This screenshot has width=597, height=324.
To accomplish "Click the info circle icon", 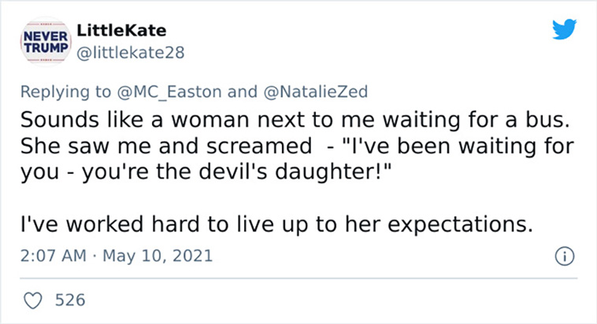I will [564, 256].
